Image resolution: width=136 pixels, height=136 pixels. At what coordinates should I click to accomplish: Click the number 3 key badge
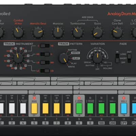tap(12, 123)
